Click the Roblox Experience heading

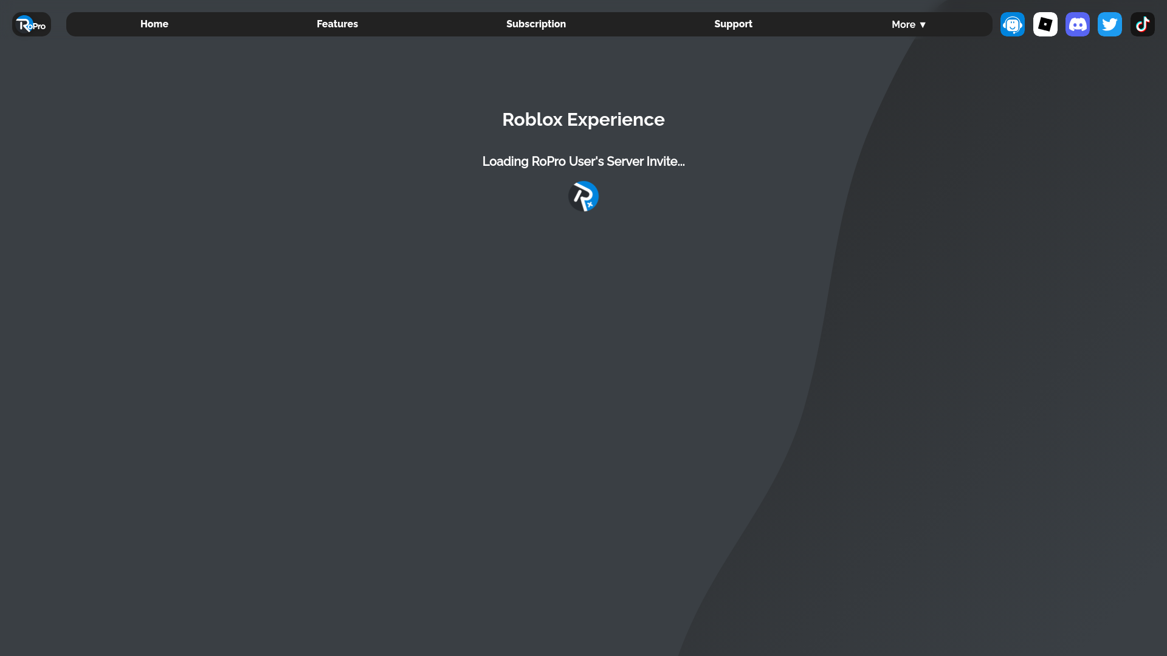coord(583,120)
